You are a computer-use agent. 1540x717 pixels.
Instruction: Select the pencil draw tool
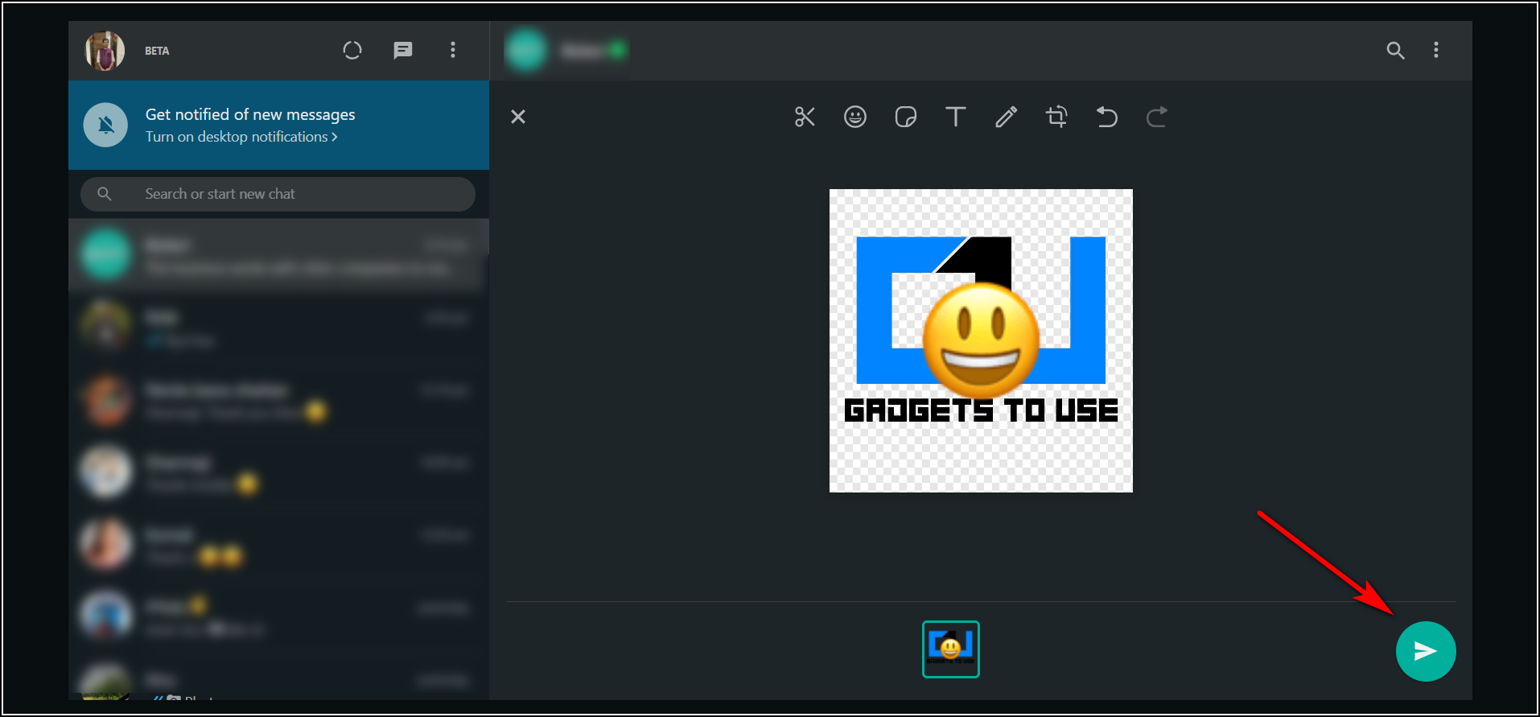tap(1007, 117)
